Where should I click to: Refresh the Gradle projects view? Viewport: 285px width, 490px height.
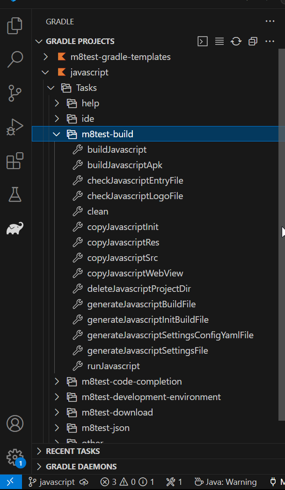(x=236, y=41)
